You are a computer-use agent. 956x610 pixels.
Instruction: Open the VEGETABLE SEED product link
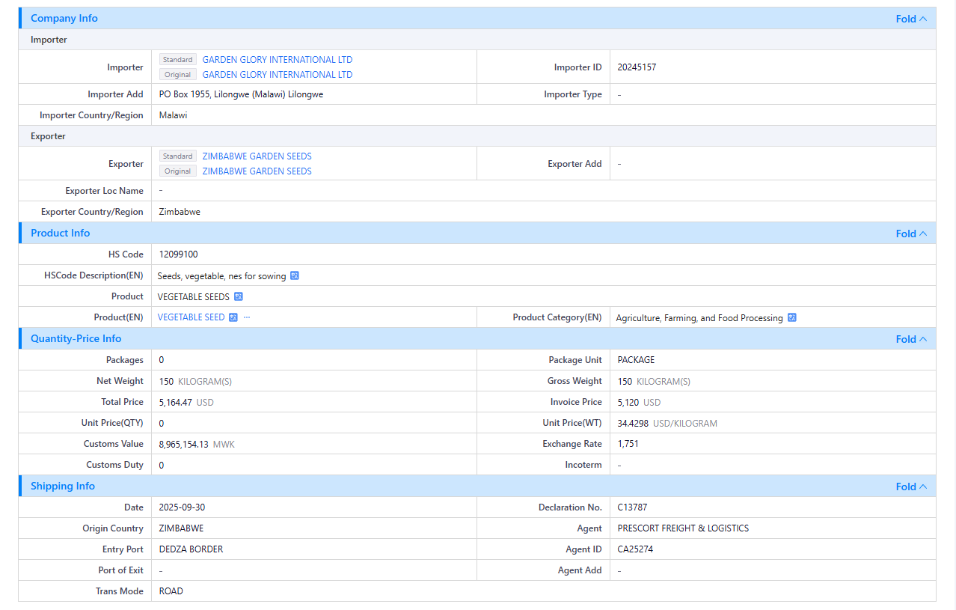click(x=191, y=317)
